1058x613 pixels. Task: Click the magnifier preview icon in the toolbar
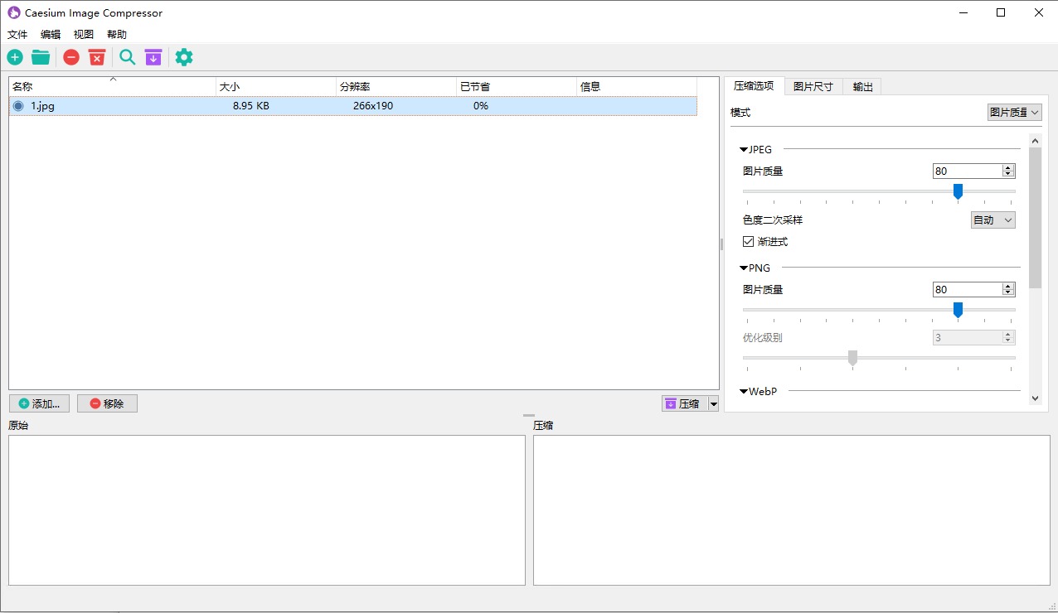click(127, 57)
